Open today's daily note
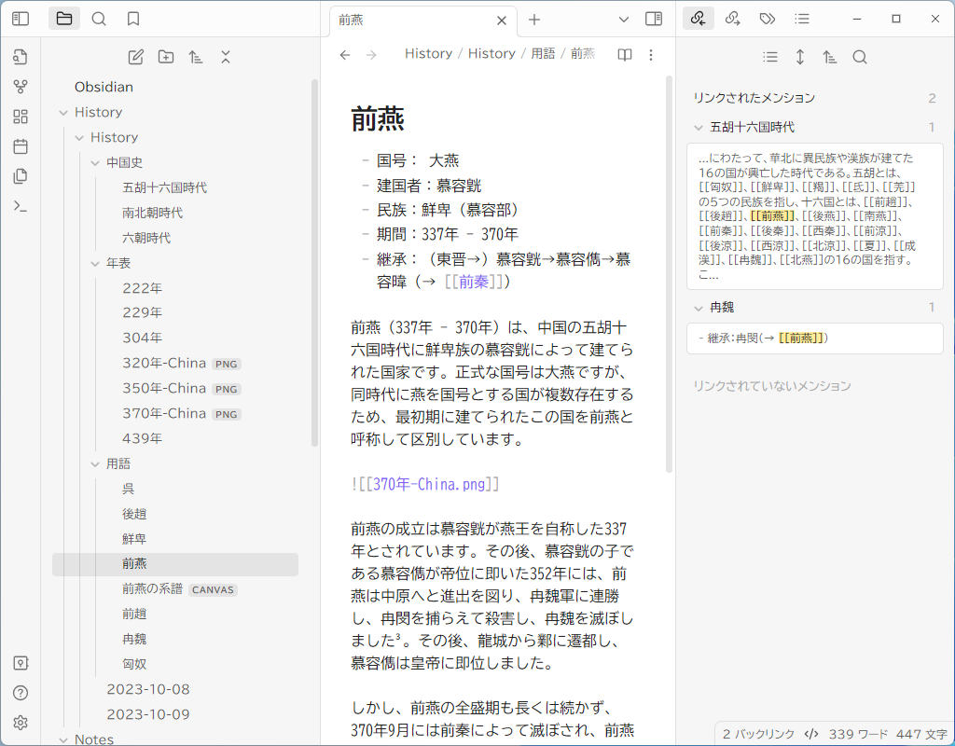The height and width of the screenshot is (746, 955). pyautogui.click(x=21, y=146)
